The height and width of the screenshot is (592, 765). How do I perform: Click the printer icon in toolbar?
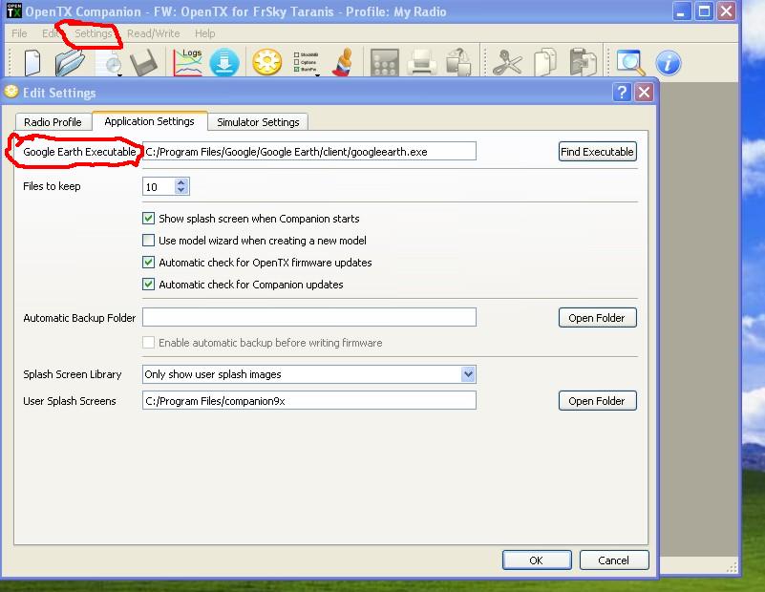tap(421, 63)
